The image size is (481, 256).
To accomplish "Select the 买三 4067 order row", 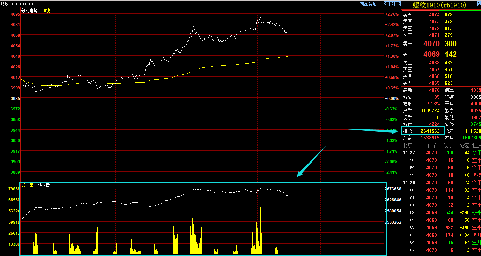I will pos(441,69).
